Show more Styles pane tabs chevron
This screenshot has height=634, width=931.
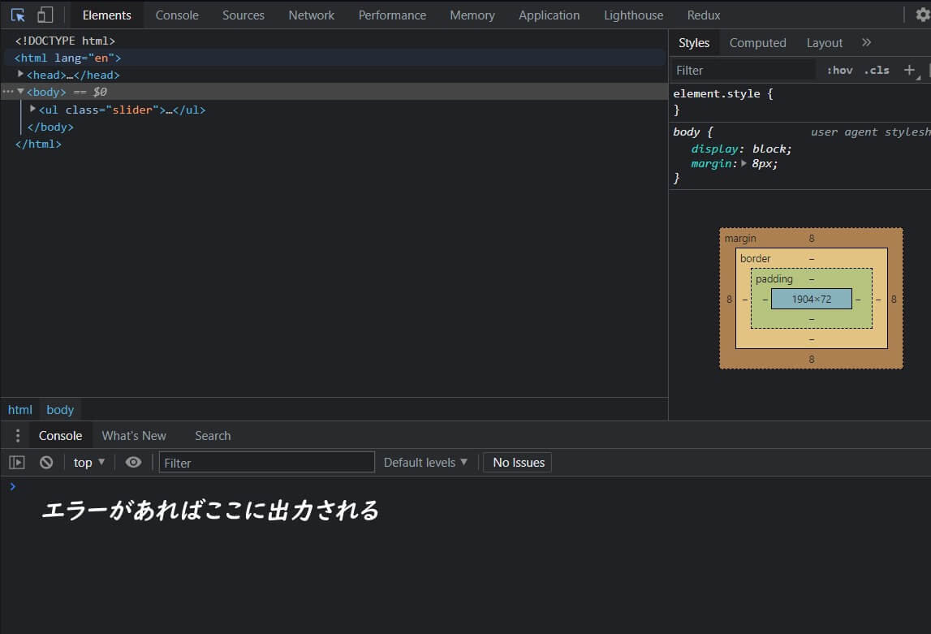[x=866, y=43]
